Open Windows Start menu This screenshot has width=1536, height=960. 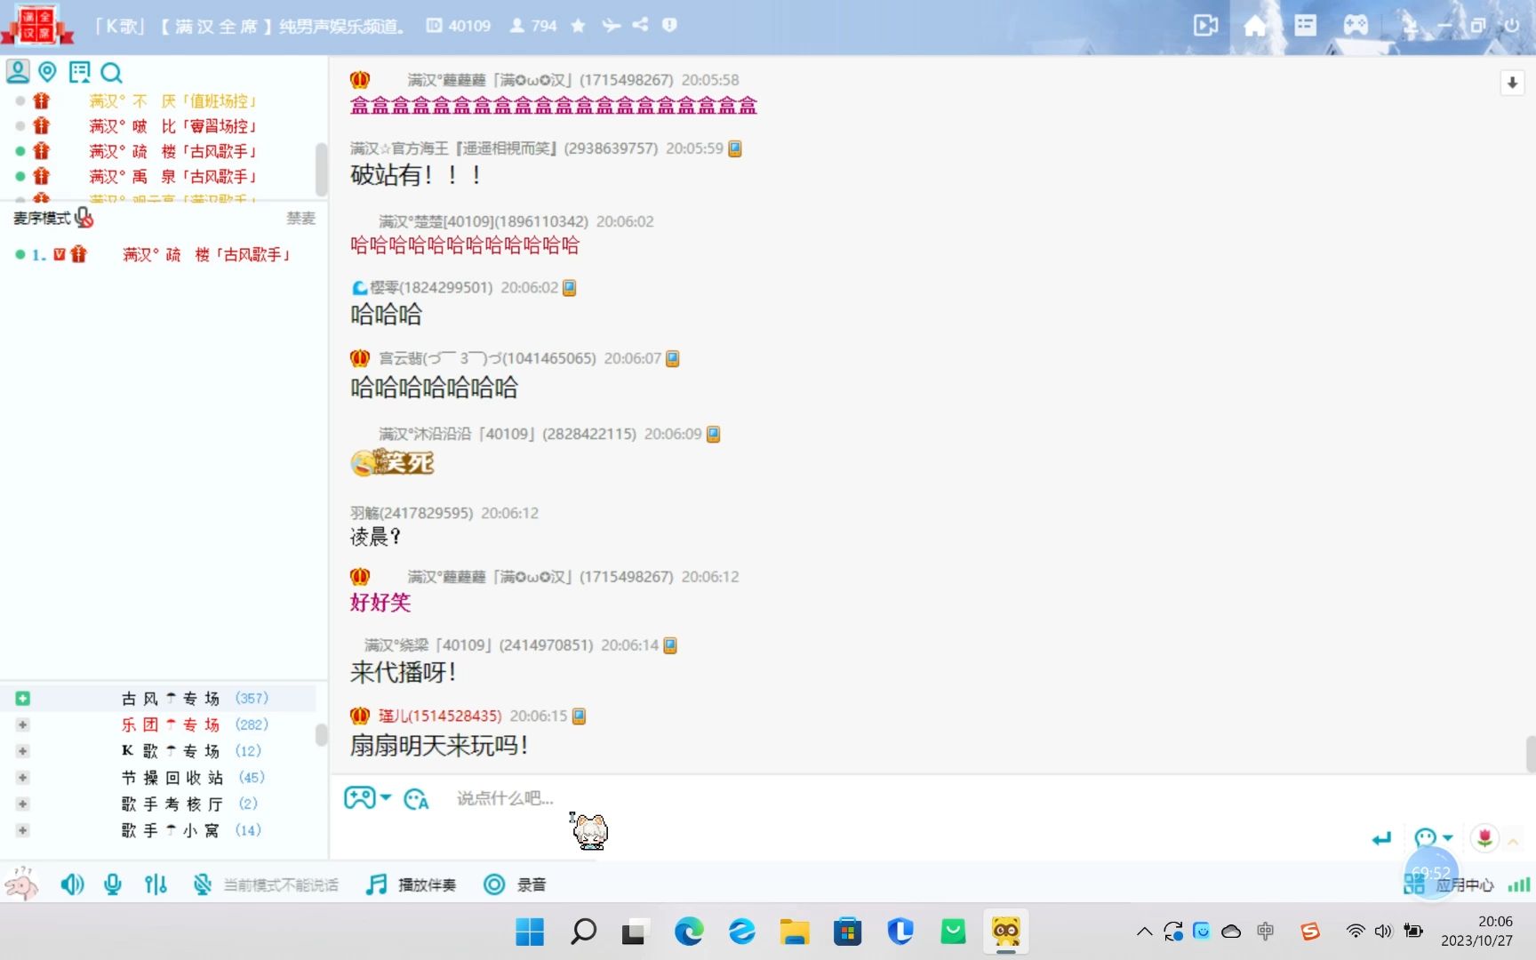pos(530,932)
